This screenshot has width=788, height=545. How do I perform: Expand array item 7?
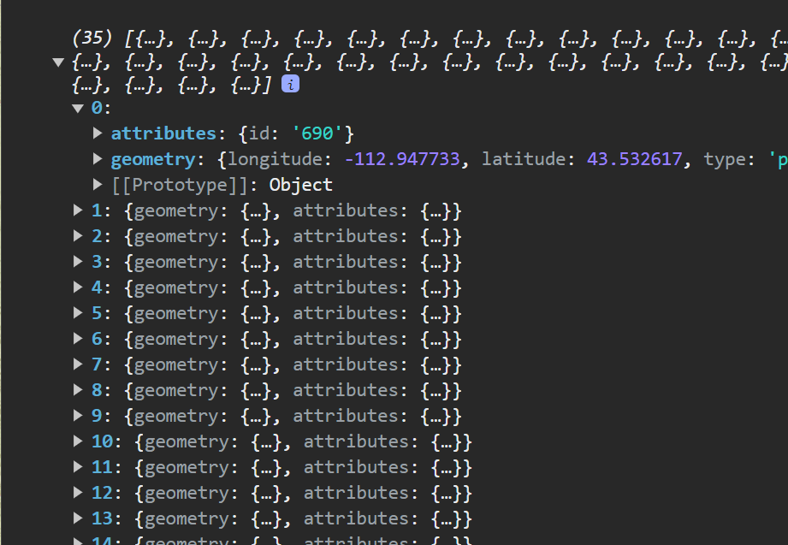(79, 364)
